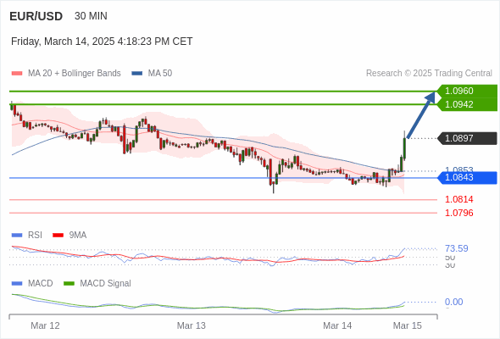Select the 30 MIN timeframe label
The height and width of the screenshot is (339, 500).
point(91,16)
